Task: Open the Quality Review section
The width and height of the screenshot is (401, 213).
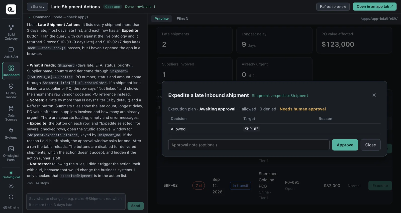Action: click(x=11, y=91)
